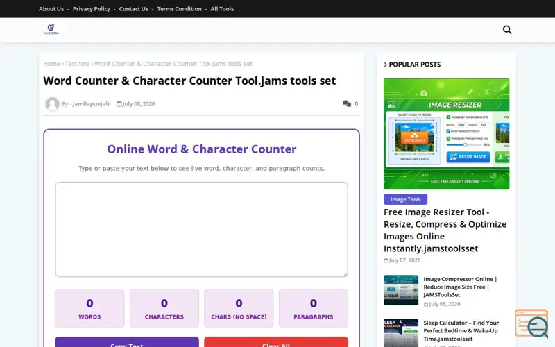Open Privacy Policy page
The width and height of the screenshot is (555, 347).
92,9
